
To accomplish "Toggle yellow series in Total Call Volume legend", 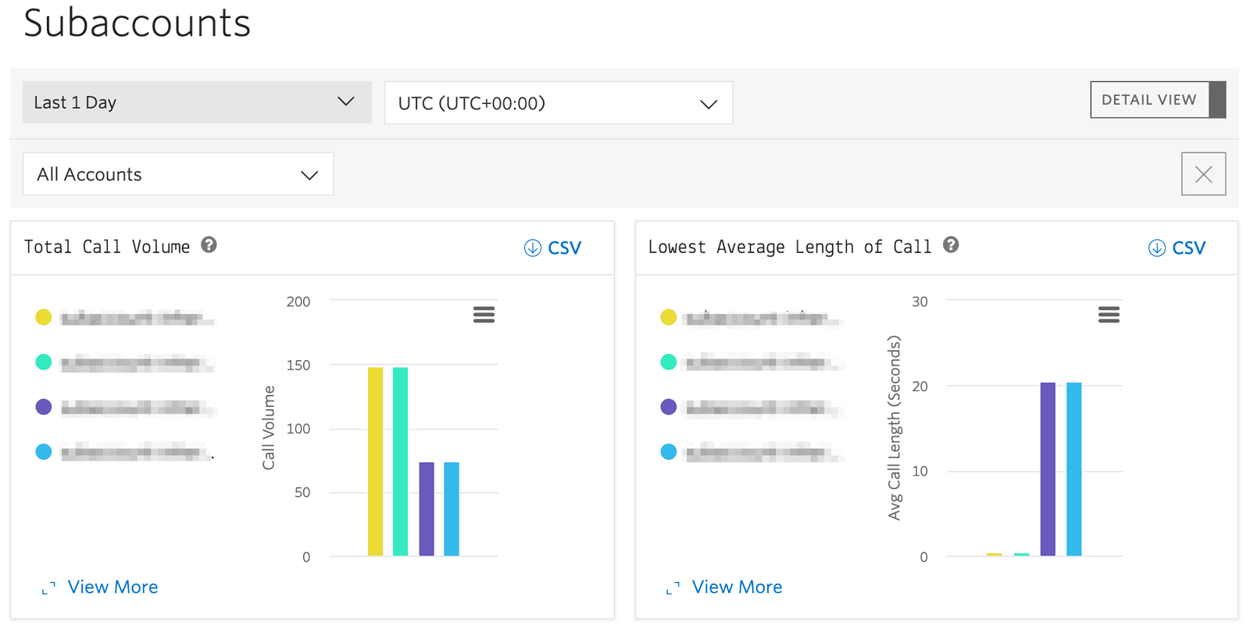I will coord(44,317).
